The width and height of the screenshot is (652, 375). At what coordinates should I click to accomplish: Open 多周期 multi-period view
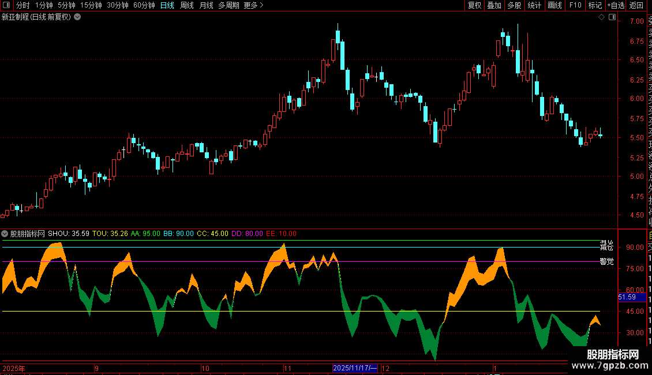pyautogui.click(x=228, y=5)
